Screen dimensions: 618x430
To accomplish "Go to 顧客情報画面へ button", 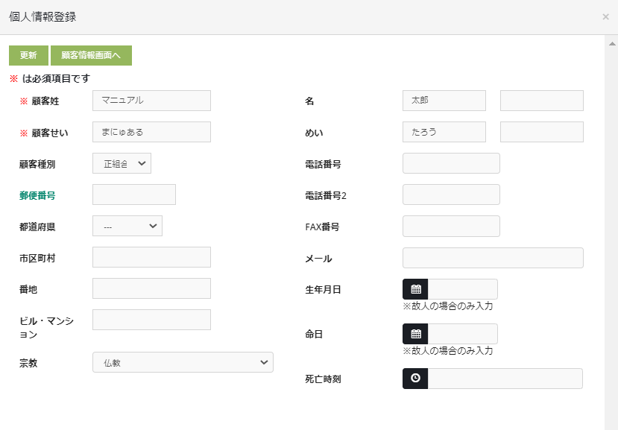I will pyautogui.click(x=91, y=55).
